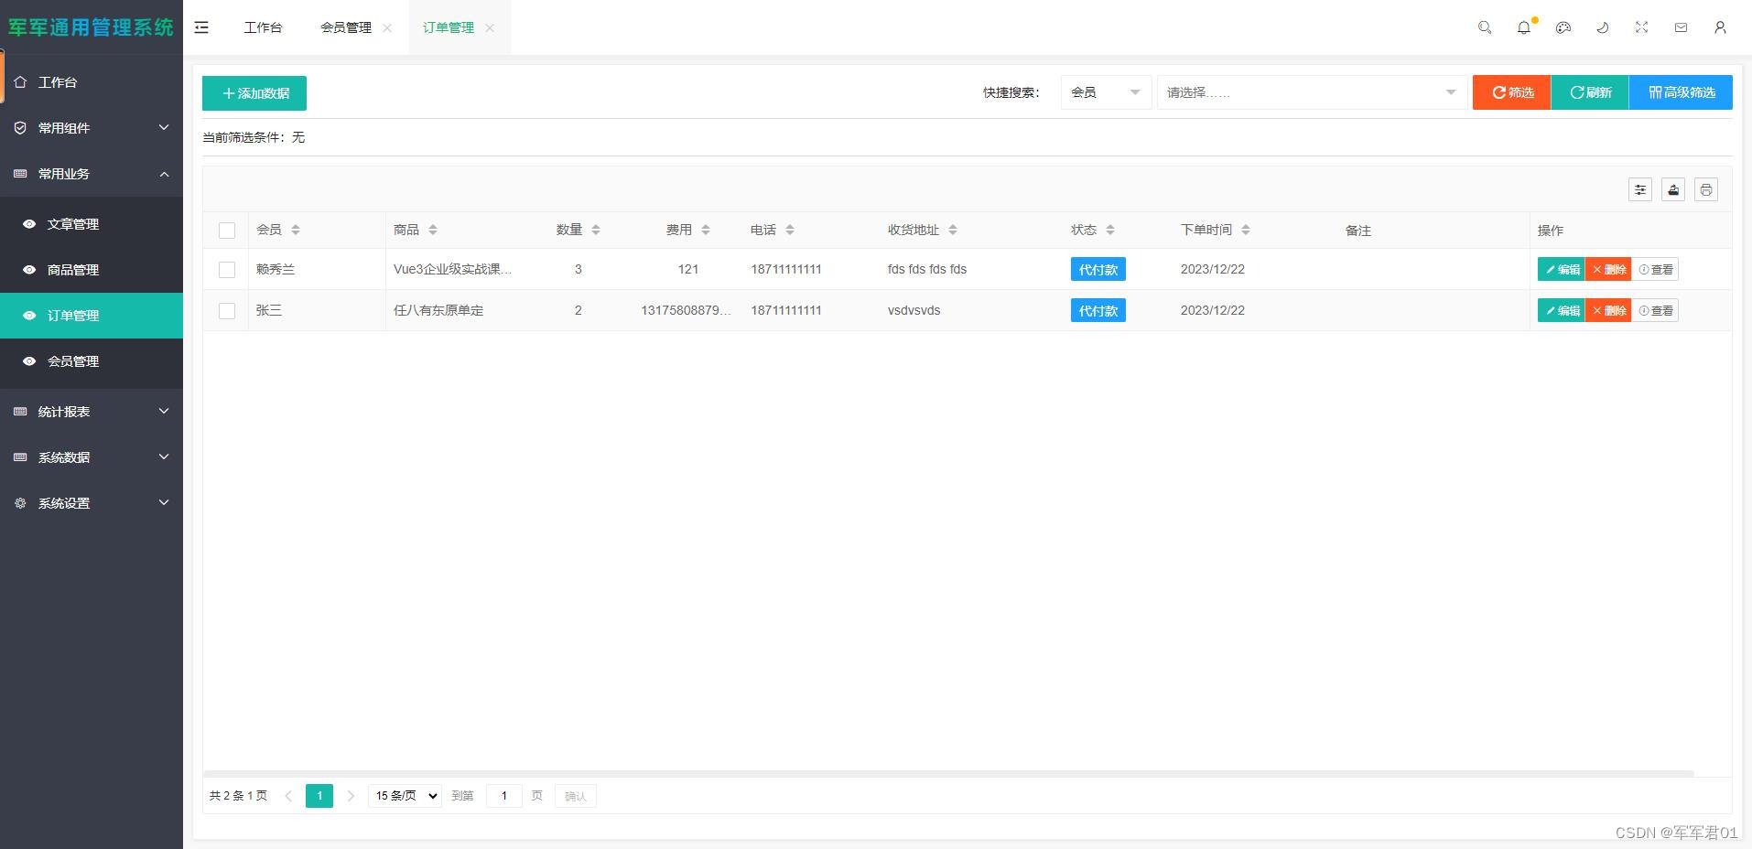The height and width of the screenshot is (849, 1752).
Task: Open 文章管理 in sidebar menu
Action: [92, 224]
